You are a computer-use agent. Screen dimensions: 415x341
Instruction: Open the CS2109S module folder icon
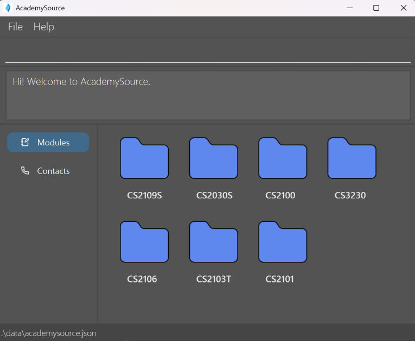click(x=144, y=158)
